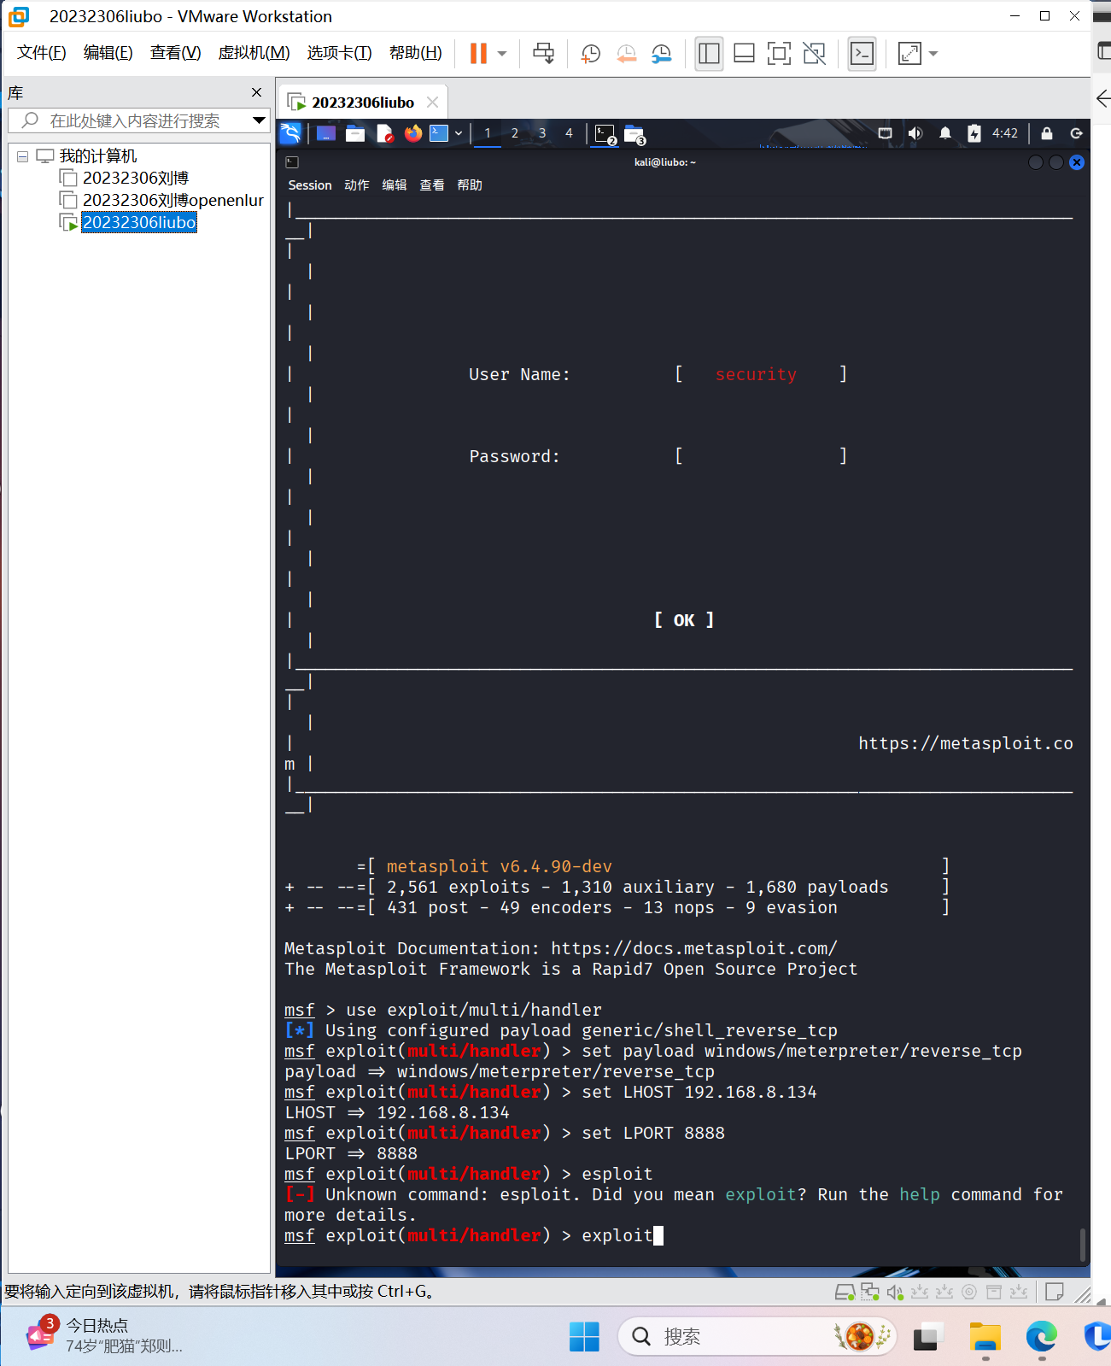The height and width of the screenshot is (1366, 1111).
Task: Click the VMware sound card status icon
Action: click(895, 1292)
